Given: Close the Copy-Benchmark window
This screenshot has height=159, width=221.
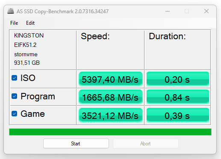Looking at the screenshot, I should (x=206, y=11).
